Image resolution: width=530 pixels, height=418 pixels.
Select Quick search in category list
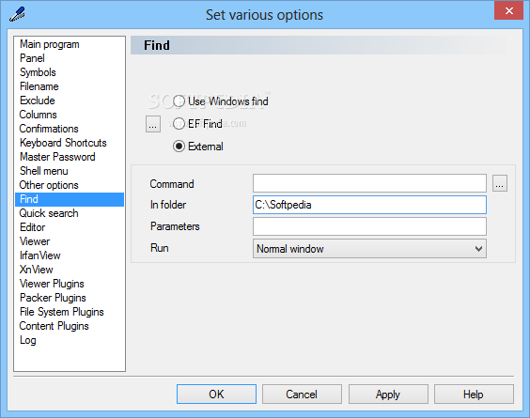tap(49, 213)
